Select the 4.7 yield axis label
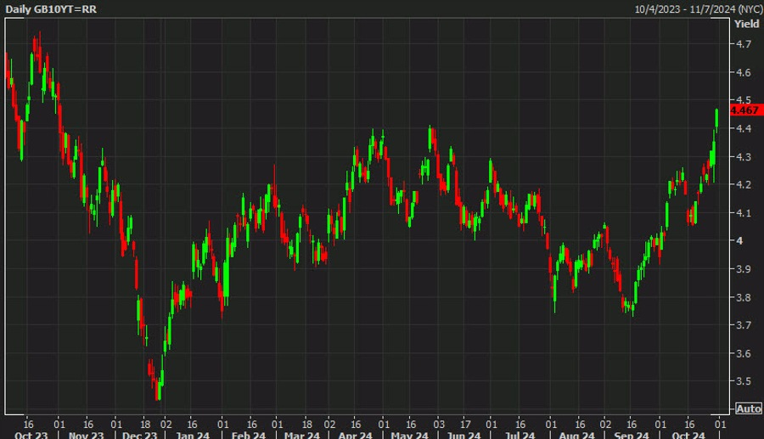Screen dimensions: 764x439 coord(744,44)
